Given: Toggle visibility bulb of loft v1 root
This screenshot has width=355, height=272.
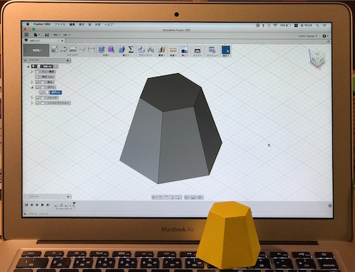Looking at the screenshot, I should pyautogui.click(x=33, y=67).
